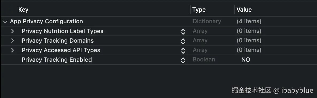Click the (4 items) value cell
The width and height of the screenshot is (317, 98).
[x=249, y=21]
